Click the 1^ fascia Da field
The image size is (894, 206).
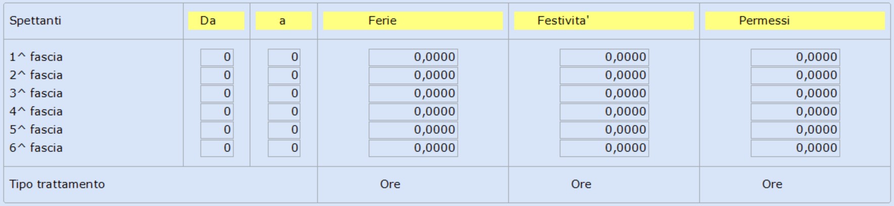(x=217, y=57)
